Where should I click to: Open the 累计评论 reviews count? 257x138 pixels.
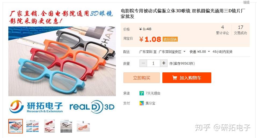222,30
